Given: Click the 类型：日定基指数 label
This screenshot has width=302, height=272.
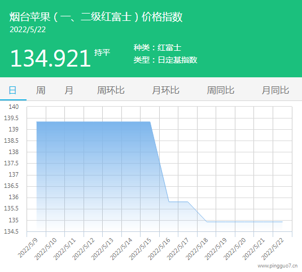Looking at the screenshot, I should (165, 60).
